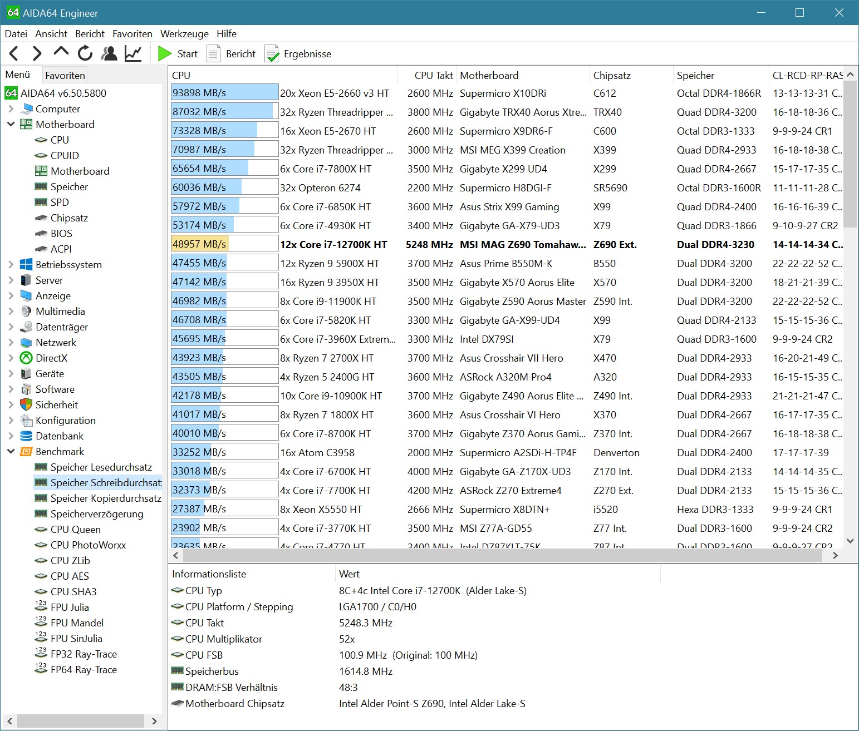Open the user profile icon in toolbar

click(109, 53)
